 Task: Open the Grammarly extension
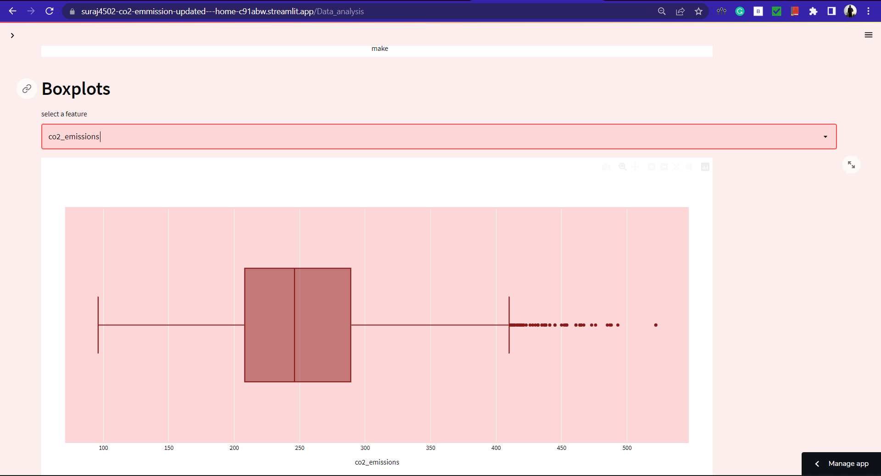point(740,11)
